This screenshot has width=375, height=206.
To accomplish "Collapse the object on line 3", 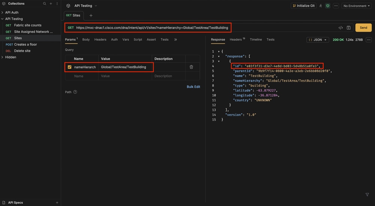I will (218, 61).
